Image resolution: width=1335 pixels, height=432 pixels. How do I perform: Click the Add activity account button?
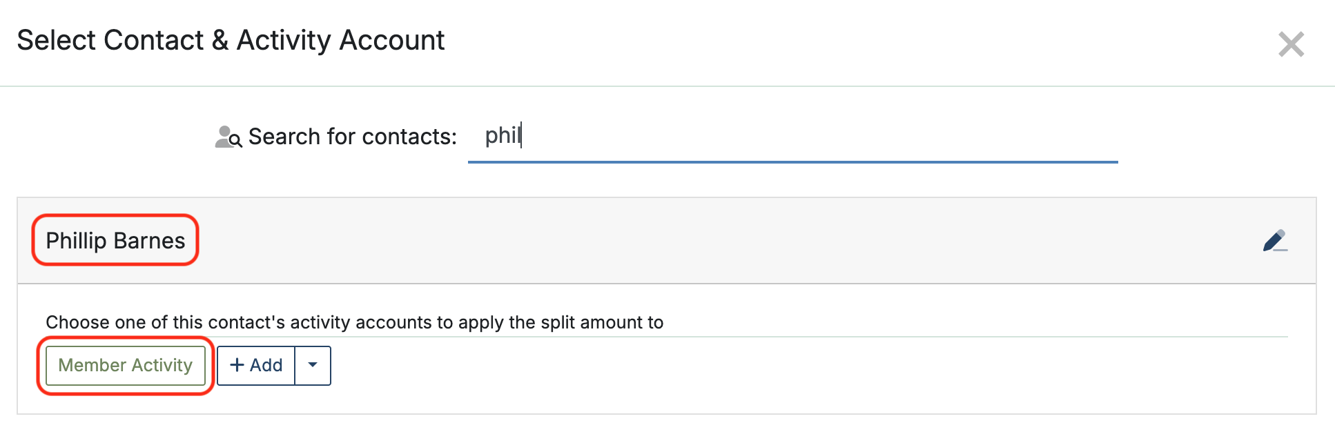pos(256,365)
